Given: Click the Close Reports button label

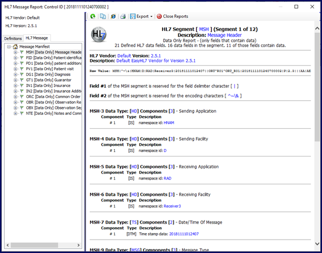Looking at the screenshot, I should pos(175,17).
